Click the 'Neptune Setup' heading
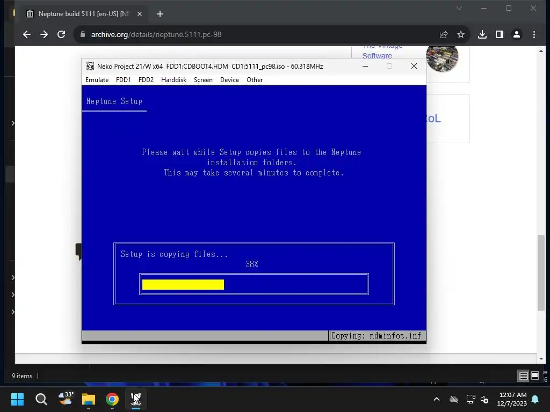This screenshot has width=550, height=412. pos(114,101)
